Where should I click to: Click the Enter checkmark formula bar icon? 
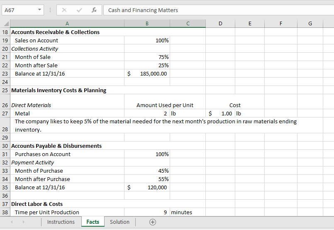click(x=79, y=10)
